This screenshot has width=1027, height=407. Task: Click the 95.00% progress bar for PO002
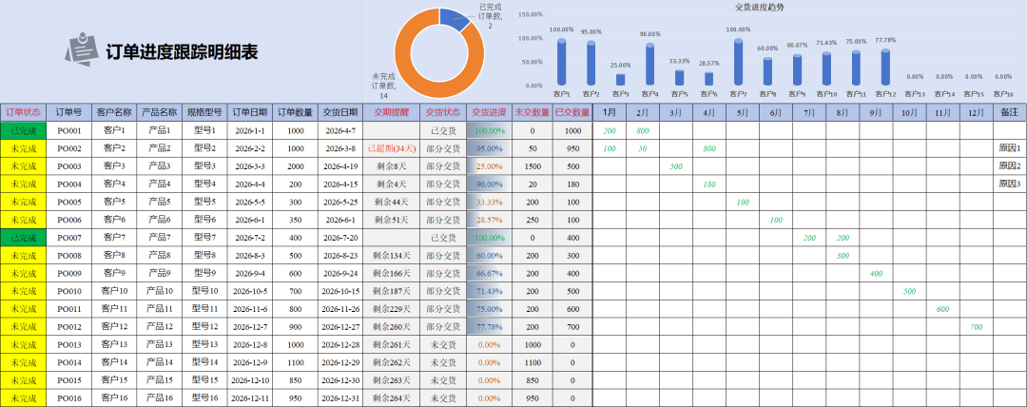click(489, 148)
